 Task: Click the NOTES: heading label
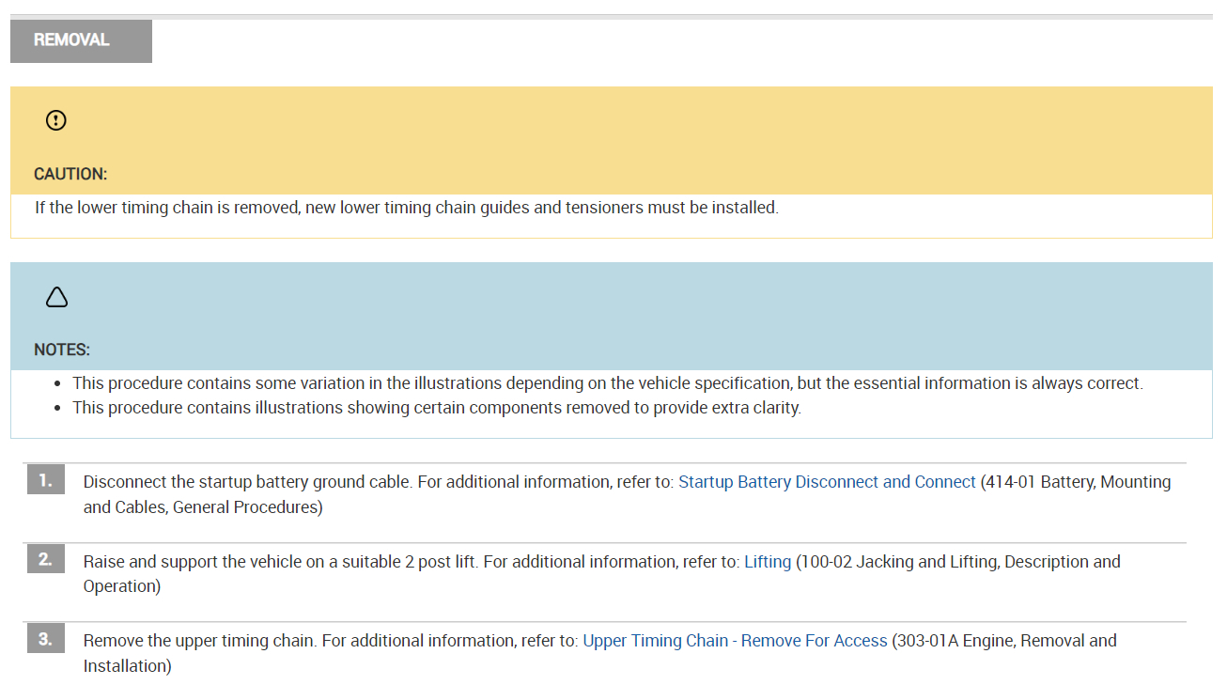pos(62,350)
